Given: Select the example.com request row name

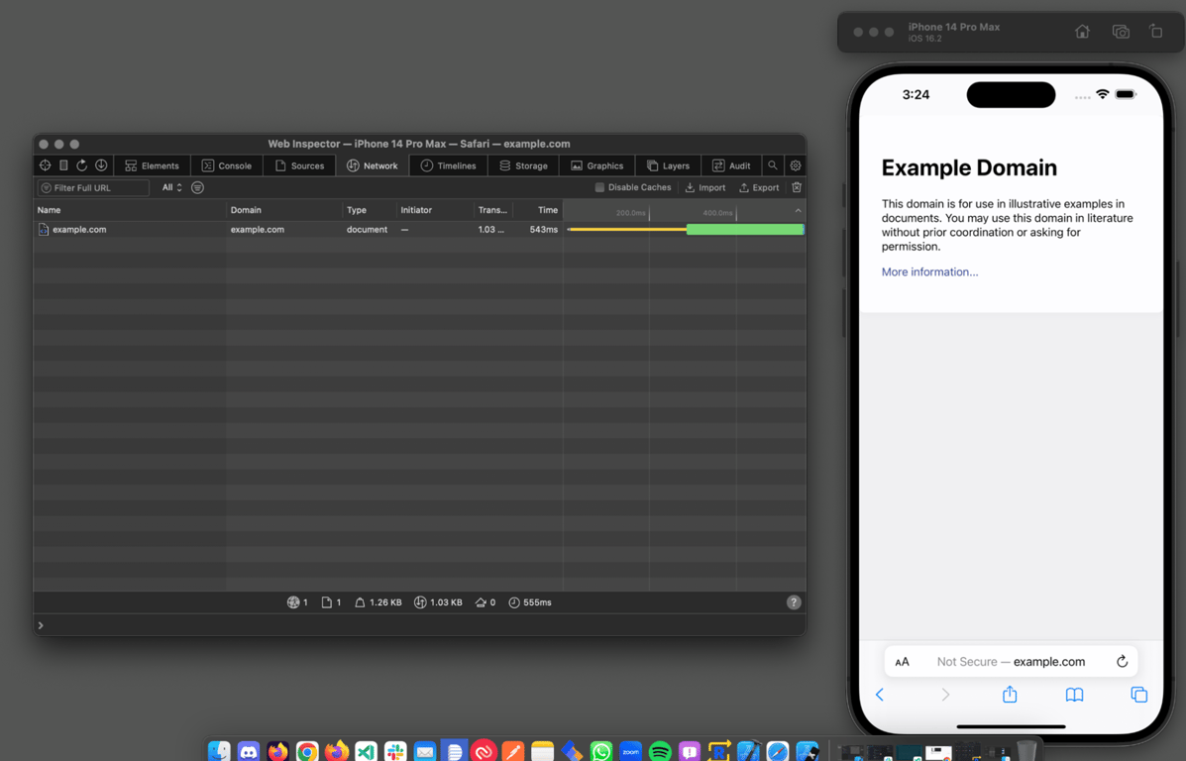Looking at the screenshot, I should (79, 229).
